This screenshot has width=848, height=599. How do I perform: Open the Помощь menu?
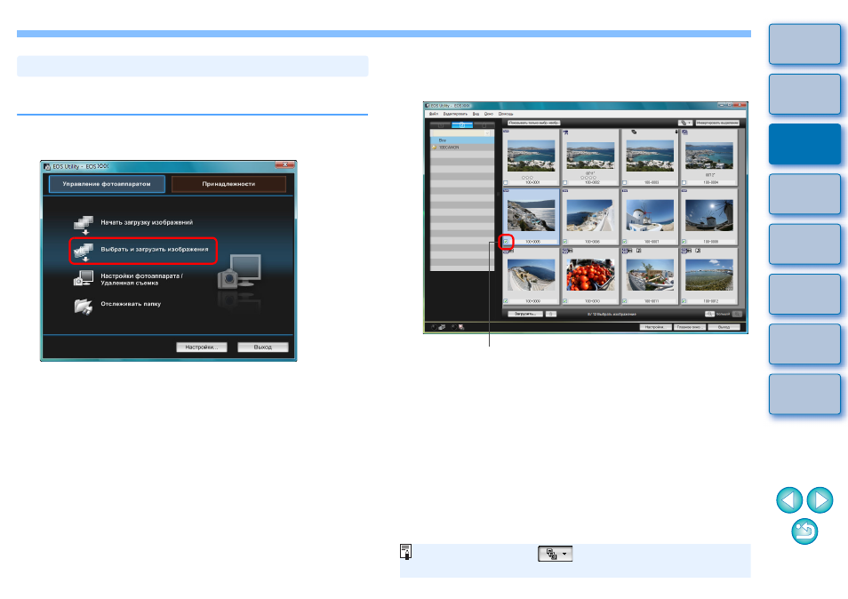point(506,114)
